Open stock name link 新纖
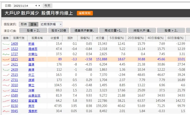This screenshot has width=190, height=115. (31, 44)
